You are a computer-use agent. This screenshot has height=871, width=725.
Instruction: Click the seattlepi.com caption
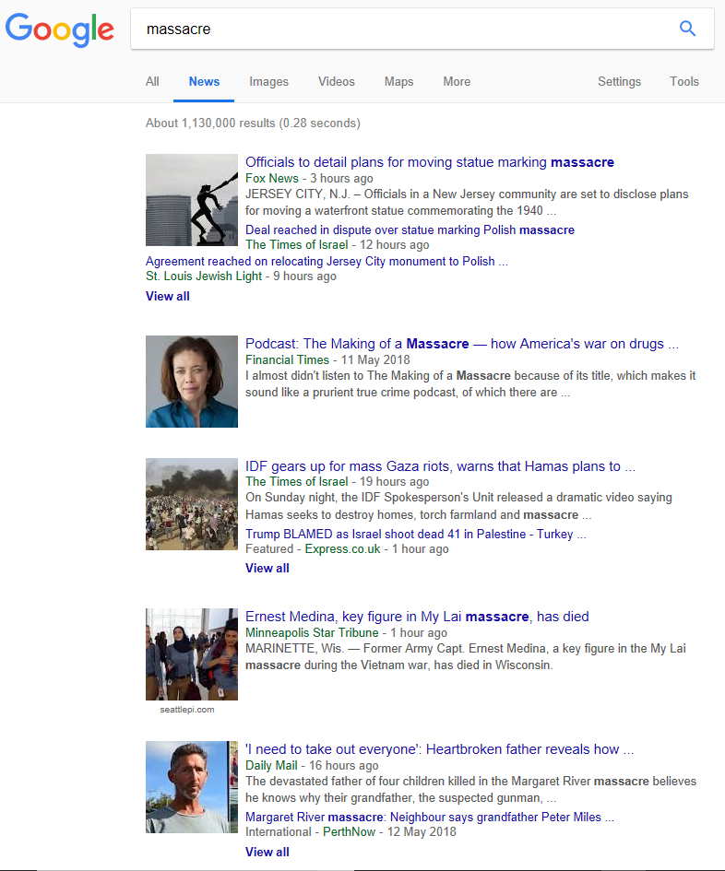click(x=187, y=710)
